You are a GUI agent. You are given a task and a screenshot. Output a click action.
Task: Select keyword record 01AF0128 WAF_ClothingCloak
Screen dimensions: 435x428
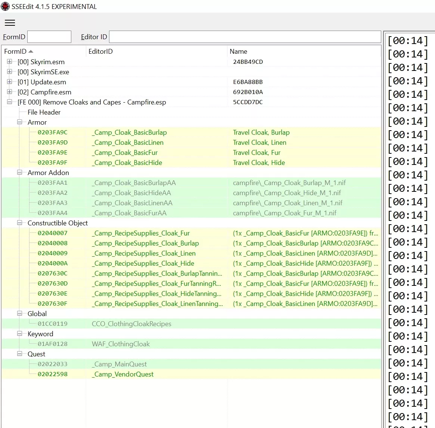click(192, 344)
